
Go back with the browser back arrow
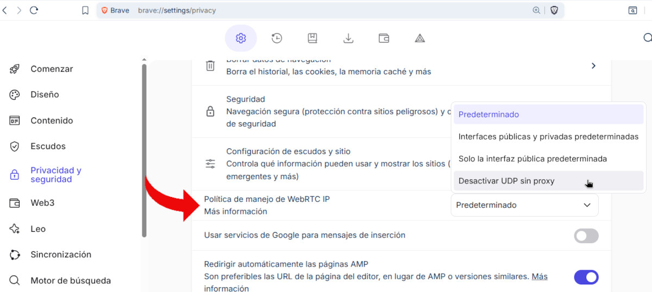[x=5, y=10]
